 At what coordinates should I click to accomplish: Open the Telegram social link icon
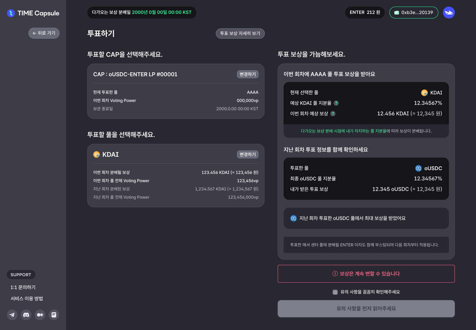tap(12, 315)
